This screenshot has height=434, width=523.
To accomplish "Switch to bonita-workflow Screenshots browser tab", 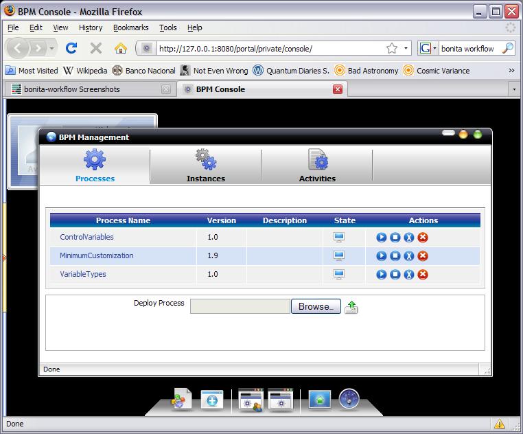I will pos(82,89).
